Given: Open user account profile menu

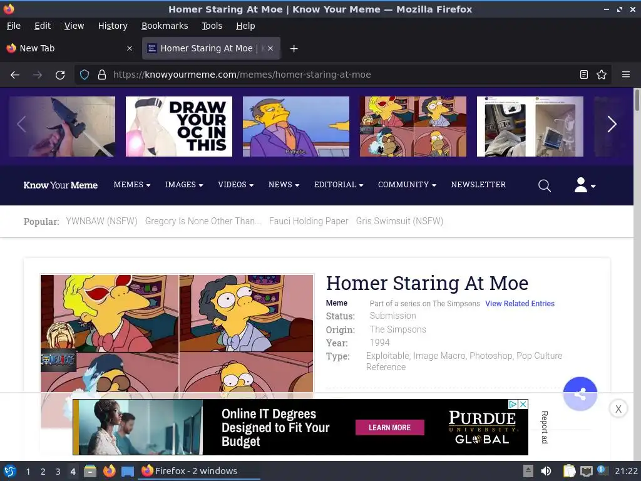Looking at the screenshot, I should [585, 185].
